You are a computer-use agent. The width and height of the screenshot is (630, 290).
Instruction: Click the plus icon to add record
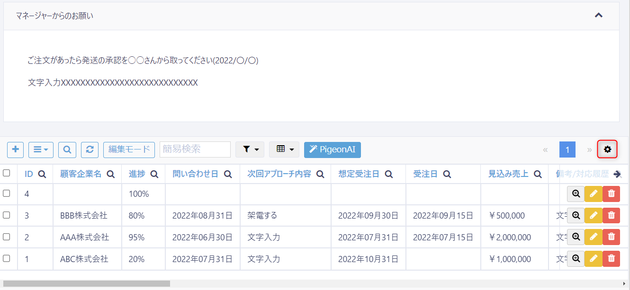[15, 149]
